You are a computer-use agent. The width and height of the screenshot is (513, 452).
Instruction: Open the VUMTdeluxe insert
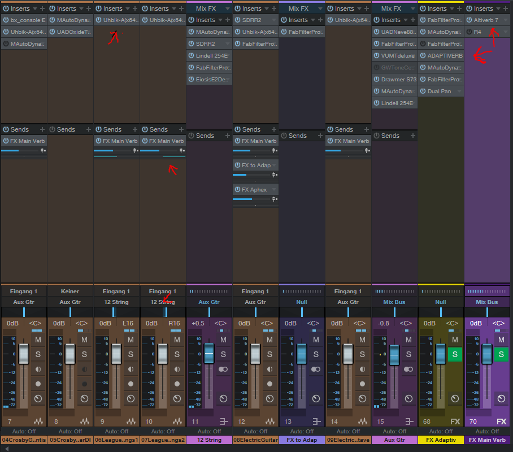[398, 55]
